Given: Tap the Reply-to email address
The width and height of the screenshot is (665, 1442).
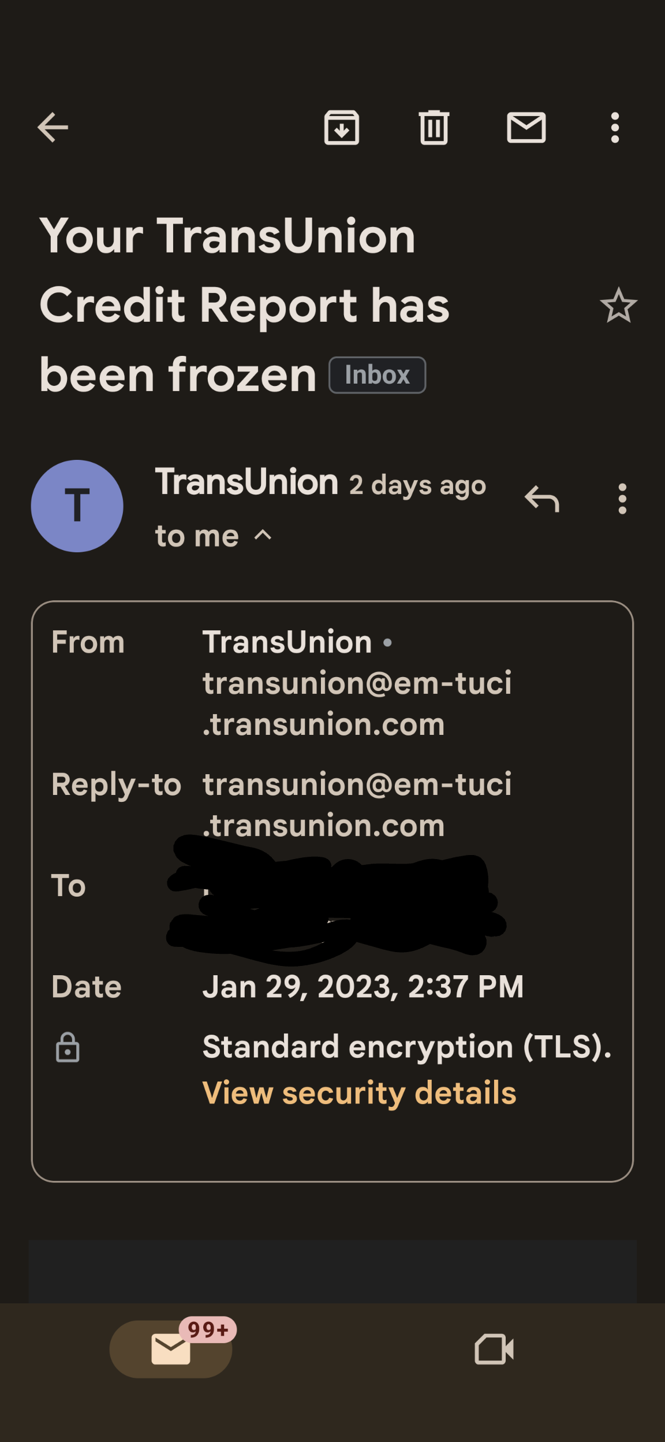Looking at the screenshot, I should click(x=357, y=805).
